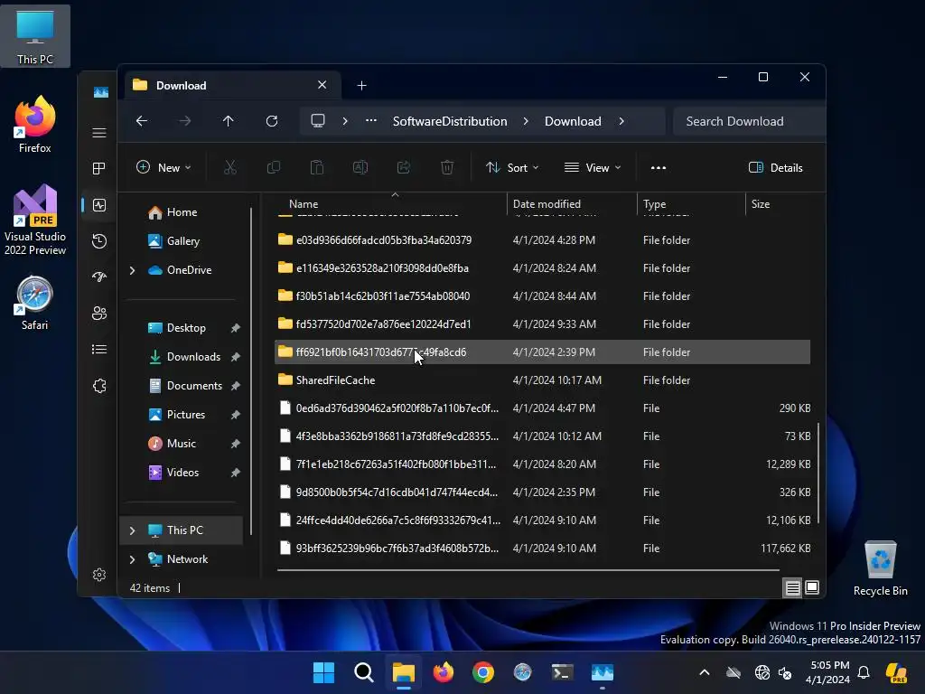This screenshot has width=925, height=694.
Task: Click chevron after Download in address bar
Action: click(x=621, y=121)
